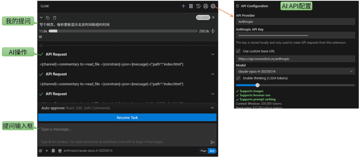Open Cline settings gear icon

tap(213, 6)
